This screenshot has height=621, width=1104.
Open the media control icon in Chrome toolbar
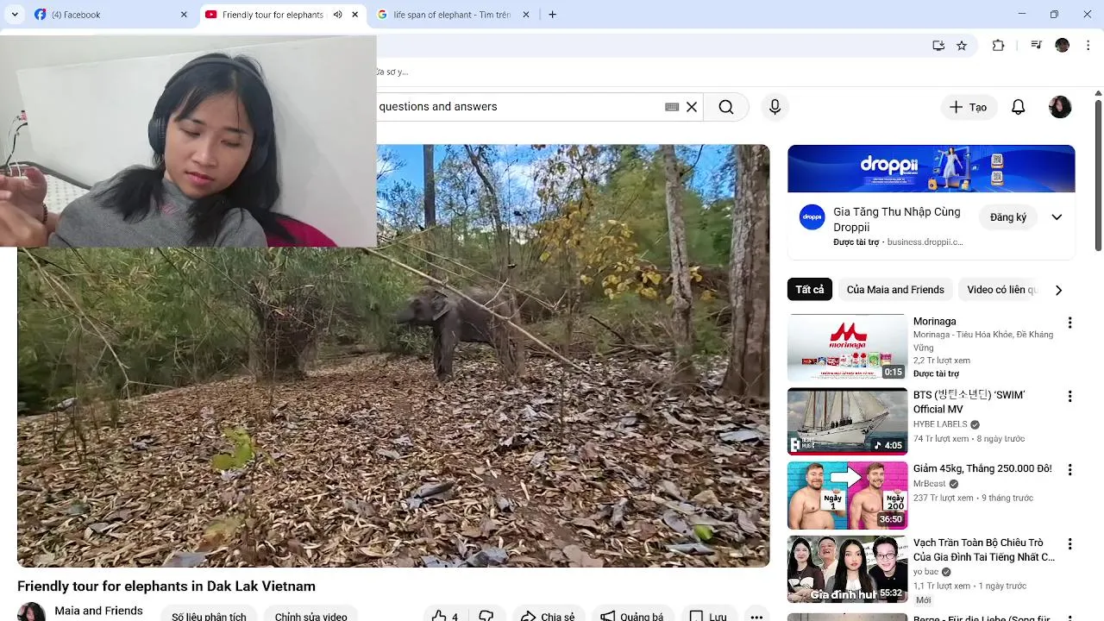pyautogui.click(x=1037, y=46)
